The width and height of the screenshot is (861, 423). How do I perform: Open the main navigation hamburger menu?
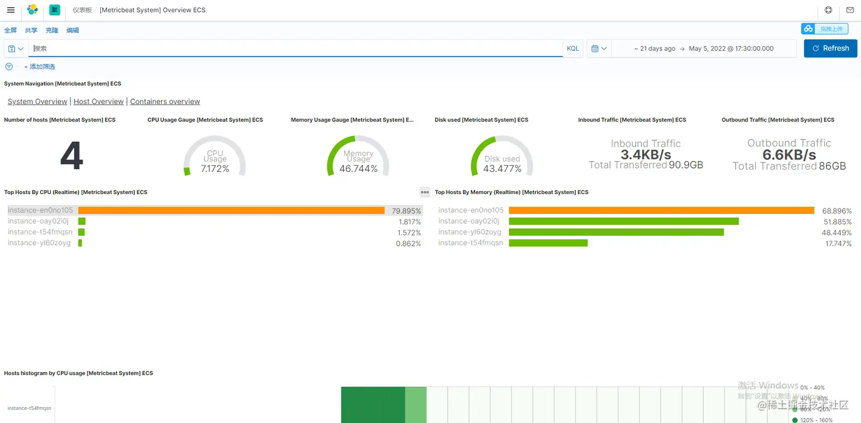click(10, 10)
